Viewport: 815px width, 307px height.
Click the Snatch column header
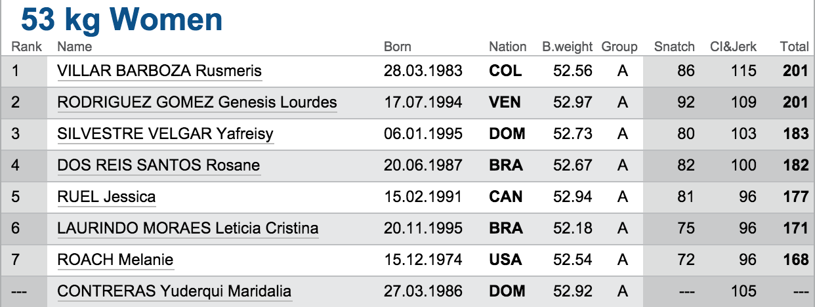(675, 47)
